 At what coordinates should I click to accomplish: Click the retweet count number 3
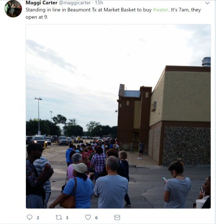(67, 218)
